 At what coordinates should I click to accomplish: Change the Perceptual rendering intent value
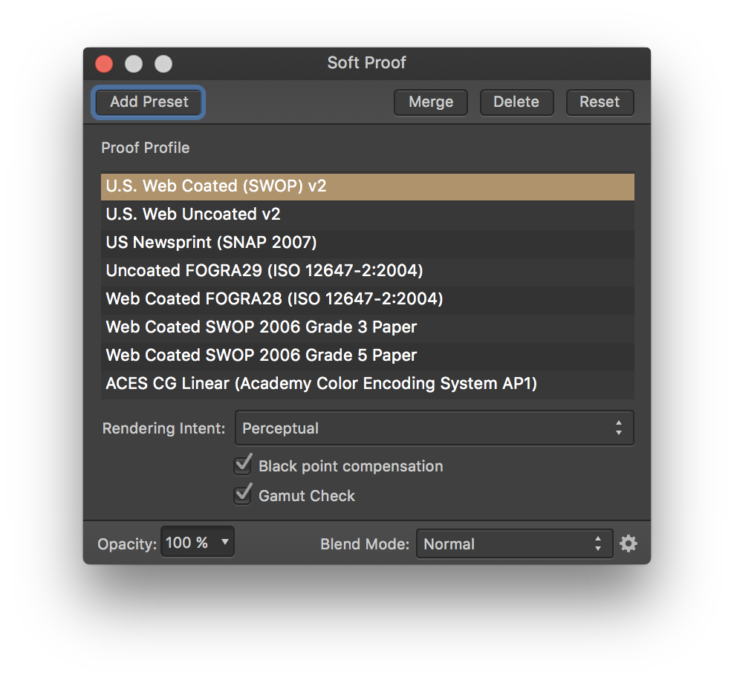[x=434, y=428]
